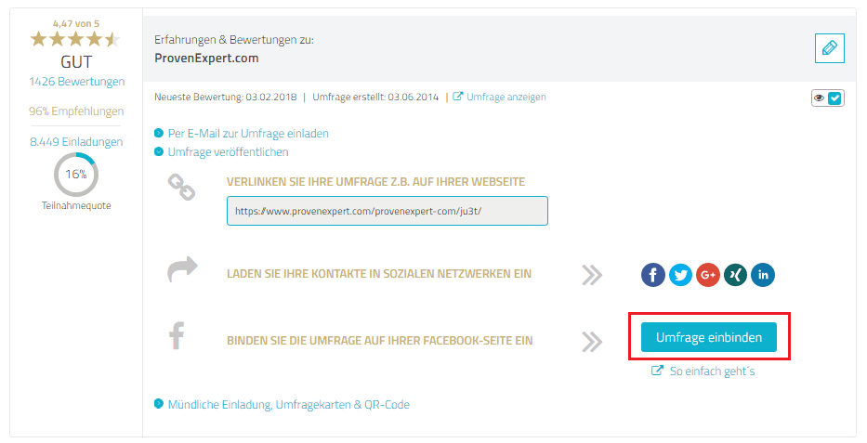Open the '8.449 Einladungen' link

tap(76, 142)
